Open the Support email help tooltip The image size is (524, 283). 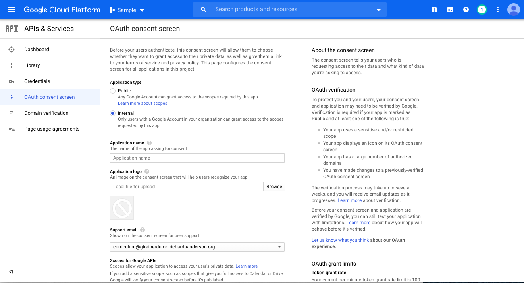point(143,229)
